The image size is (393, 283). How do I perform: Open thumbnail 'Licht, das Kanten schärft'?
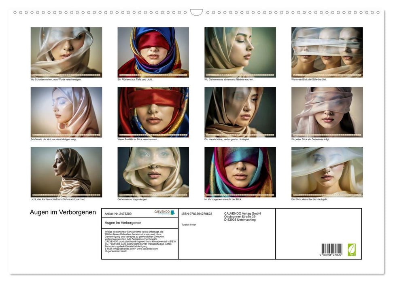(x=66, y=172)
